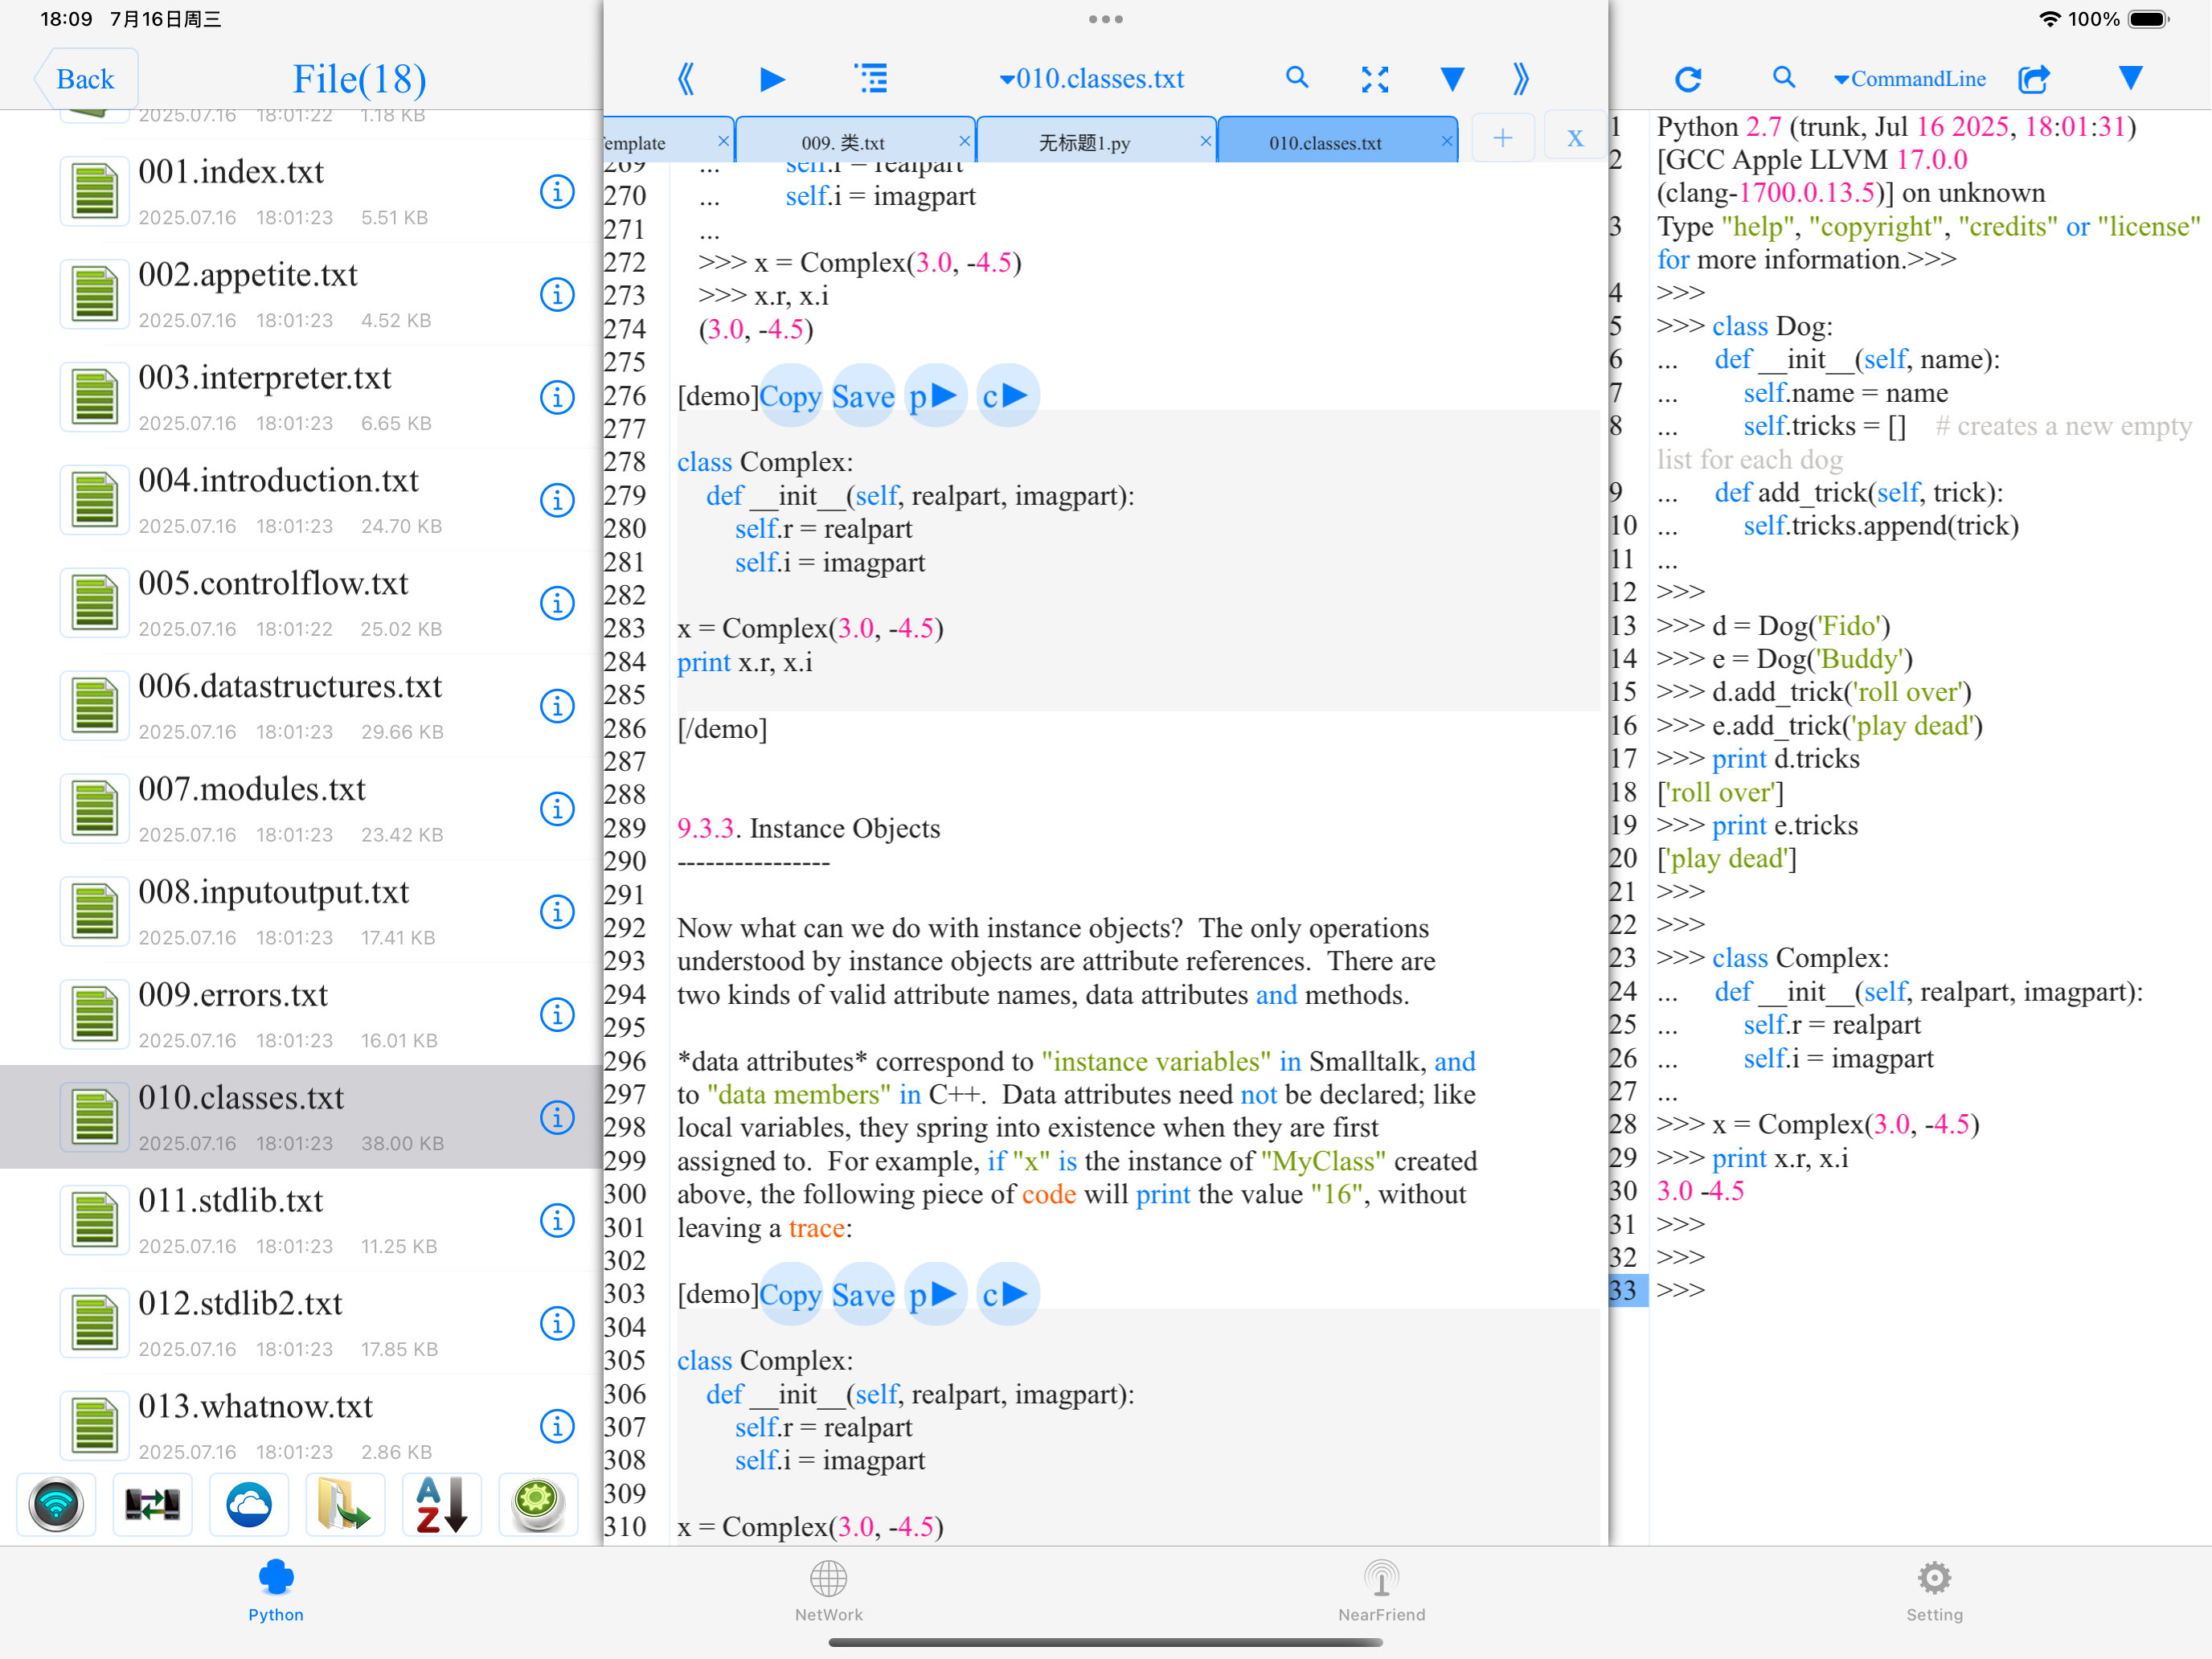
Task: Open info for 006.datastructures.txt
Action: click(557, 706)
